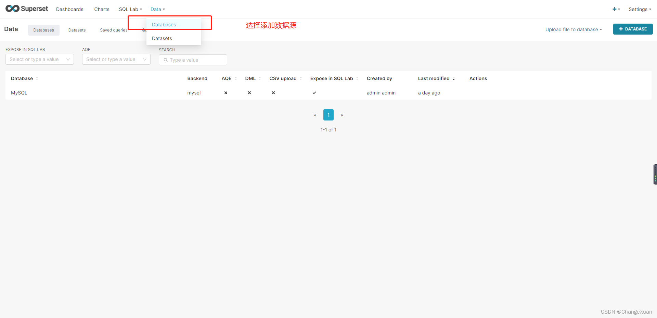Click the 1-1 of 1 count text
657x318 pixels.
click(x=328, y=130)
